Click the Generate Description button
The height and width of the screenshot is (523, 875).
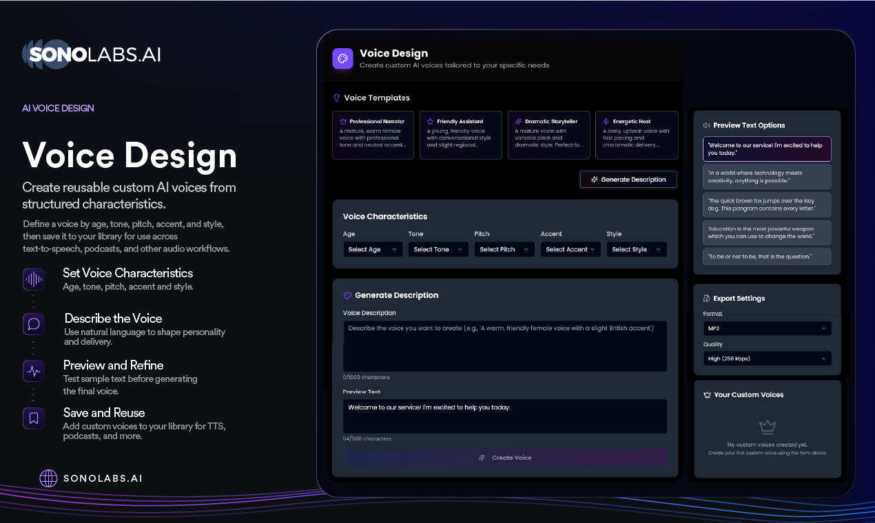628,180
